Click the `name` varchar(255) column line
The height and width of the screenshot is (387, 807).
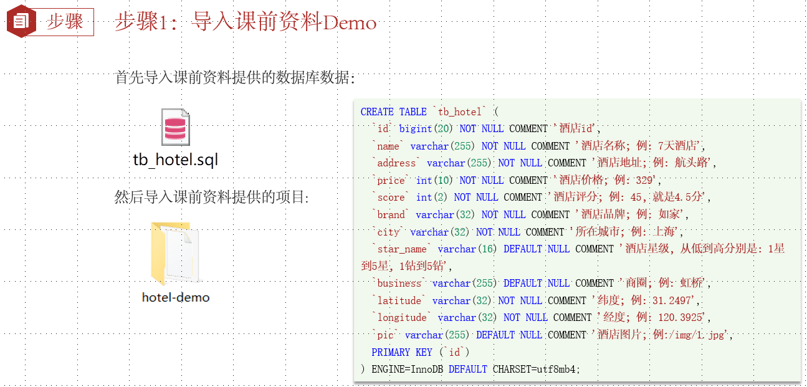538,146
